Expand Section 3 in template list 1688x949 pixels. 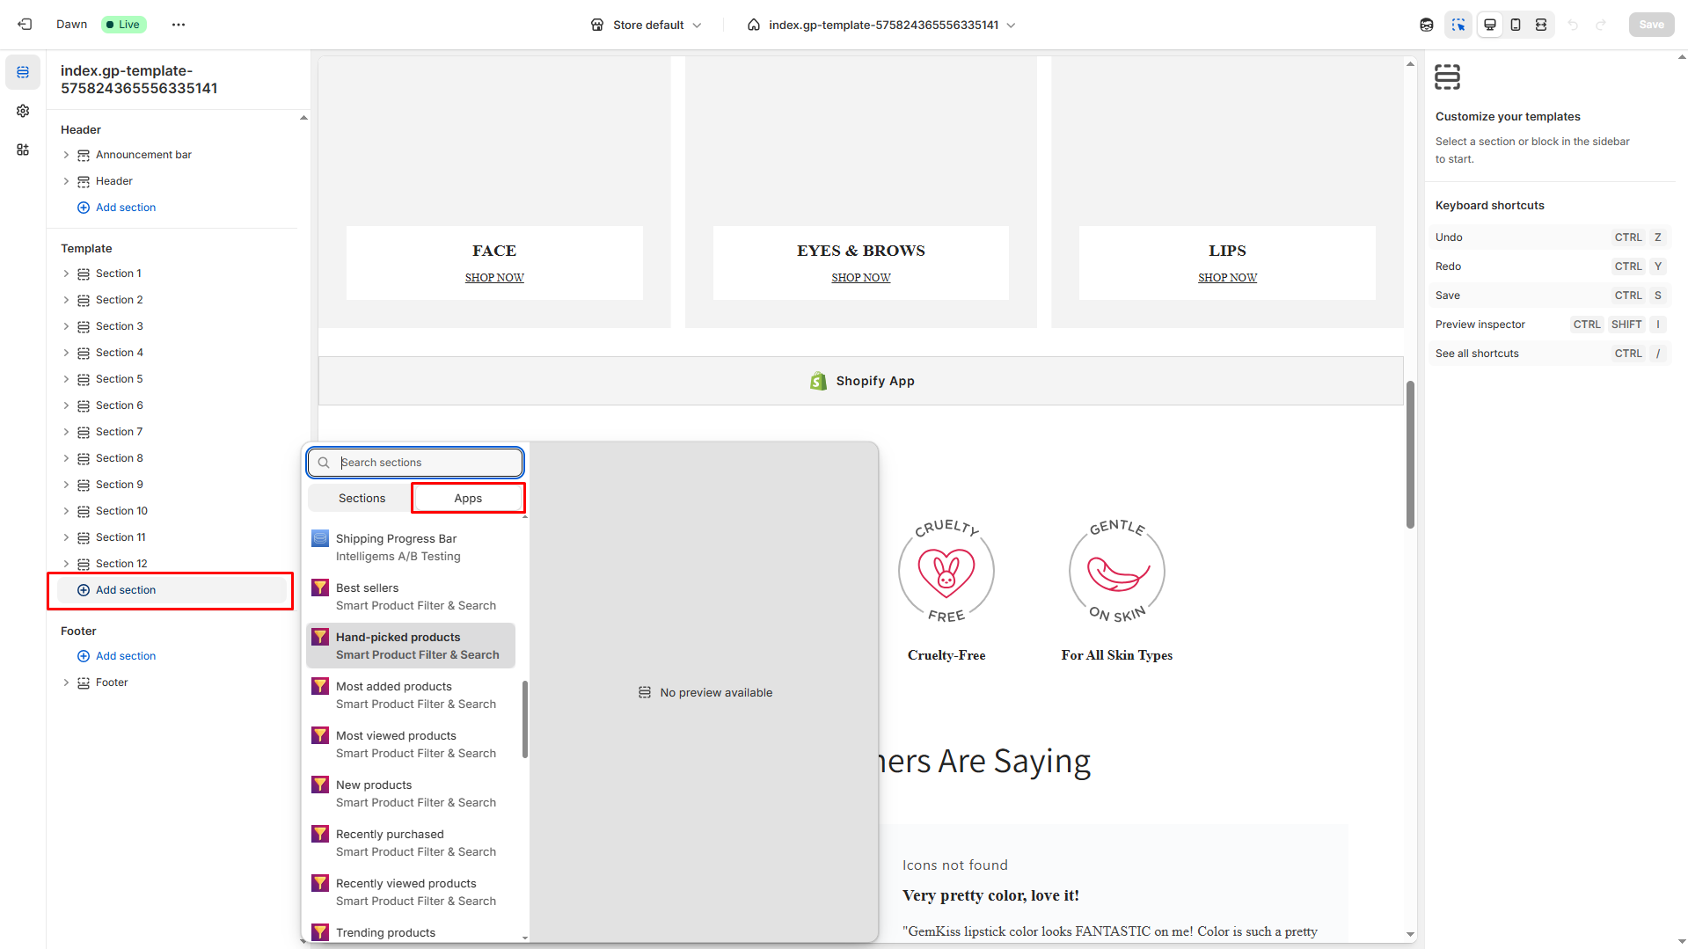[66, 326]
